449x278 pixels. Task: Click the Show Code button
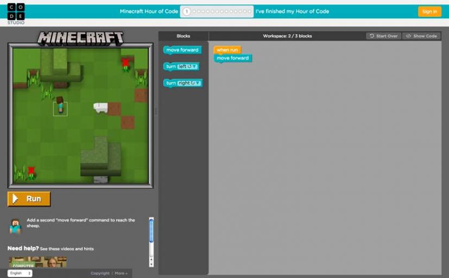click(x=421, y=36)
